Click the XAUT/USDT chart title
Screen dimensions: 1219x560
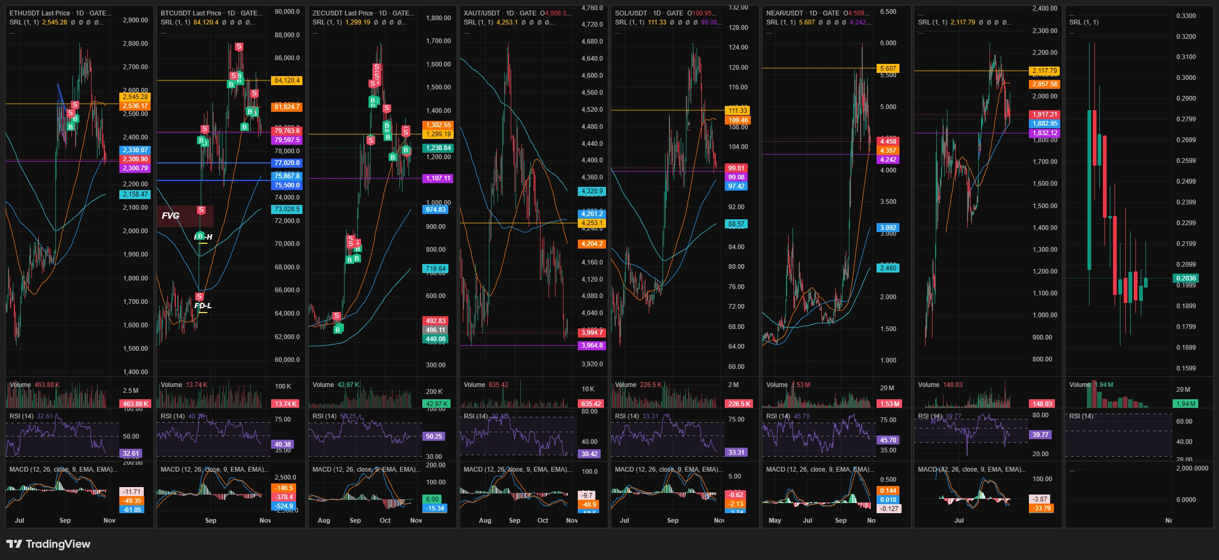[x=500, y=13]
